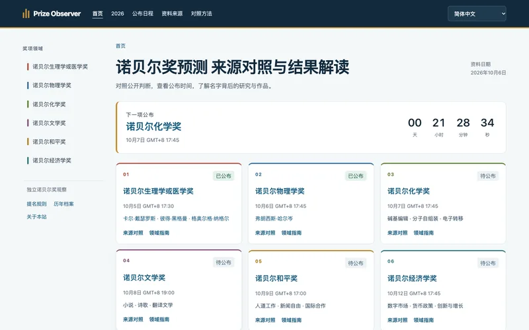Click the Prize Observer bar-chart logo icon
This screenshot has height=330, width=529.
(x=26, y=13)
